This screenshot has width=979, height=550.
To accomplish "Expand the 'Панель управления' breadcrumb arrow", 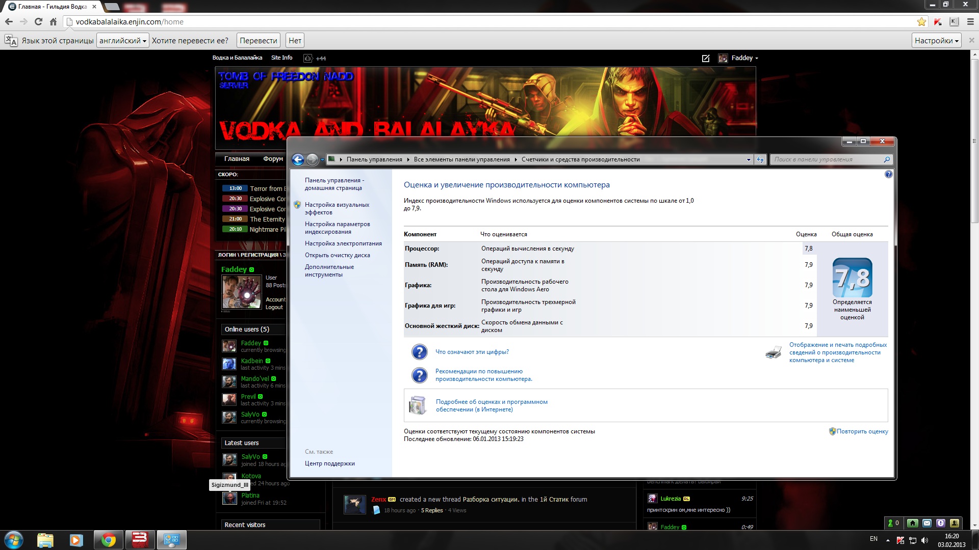I will click(x=408, y=159).
